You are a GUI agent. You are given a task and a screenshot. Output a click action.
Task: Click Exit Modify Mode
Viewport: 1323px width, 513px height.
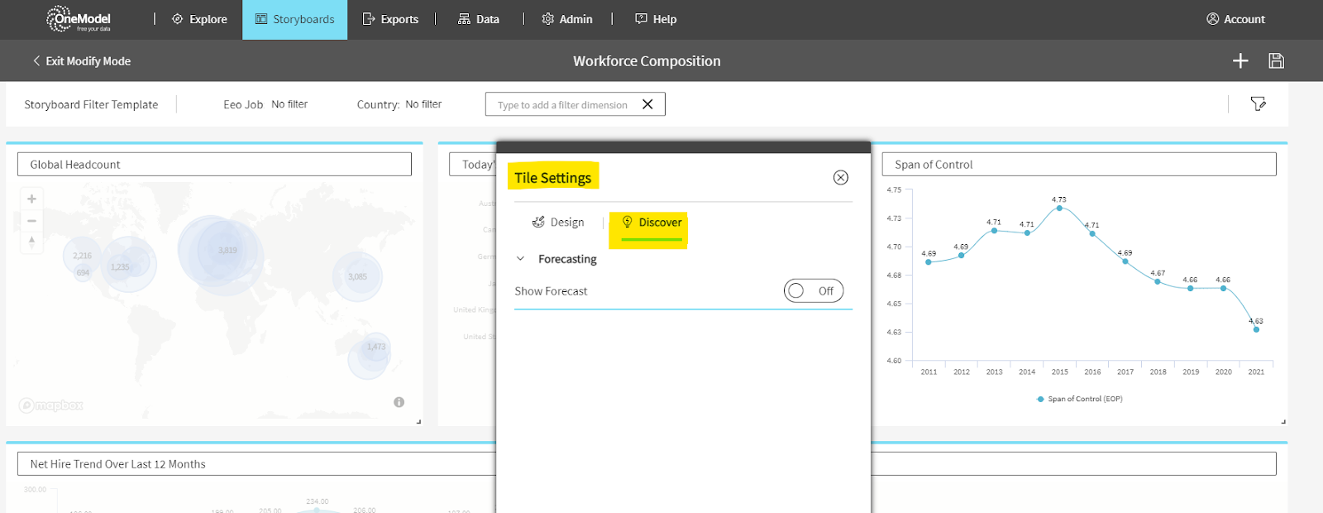[x=81, y=61]
